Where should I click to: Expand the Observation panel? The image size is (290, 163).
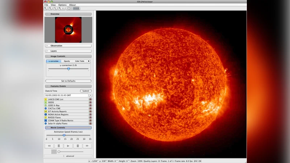[x=68, y=46]
